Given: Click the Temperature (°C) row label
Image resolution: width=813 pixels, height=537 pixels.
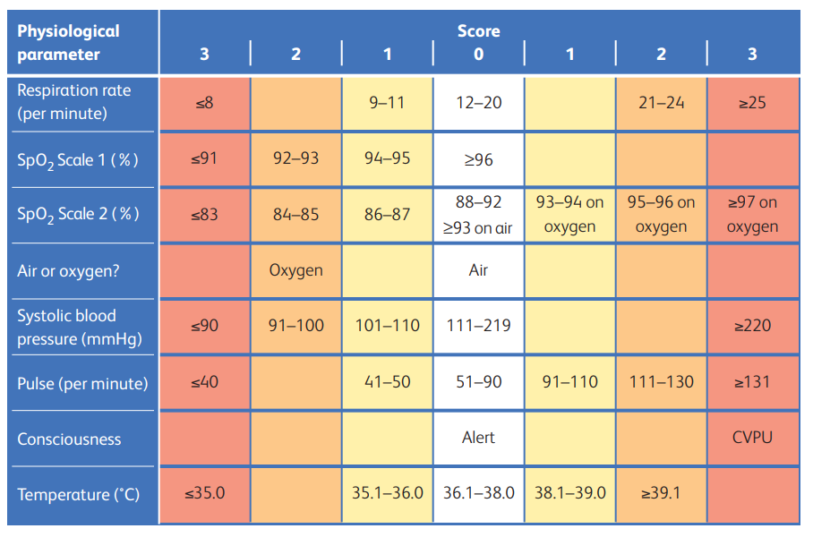Looking at the screenshot, I should pyautogui.click(x=79, y=495).
